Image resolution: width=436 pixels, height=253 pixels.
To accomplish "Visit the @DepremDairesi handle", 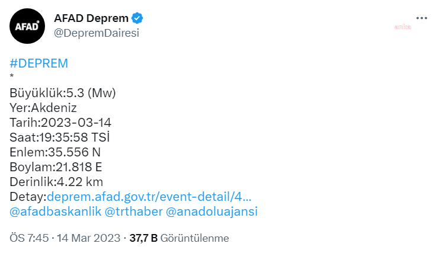I will point(97,33).
